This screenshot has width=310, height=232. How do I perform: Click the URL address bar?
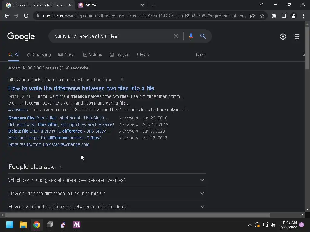pos(144,16)
